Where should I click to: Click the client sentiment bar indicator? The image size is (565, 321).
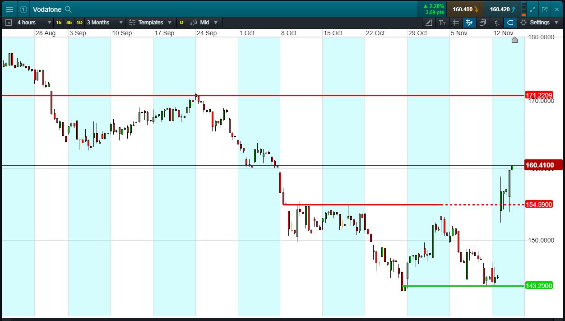(x=523, y=9)
